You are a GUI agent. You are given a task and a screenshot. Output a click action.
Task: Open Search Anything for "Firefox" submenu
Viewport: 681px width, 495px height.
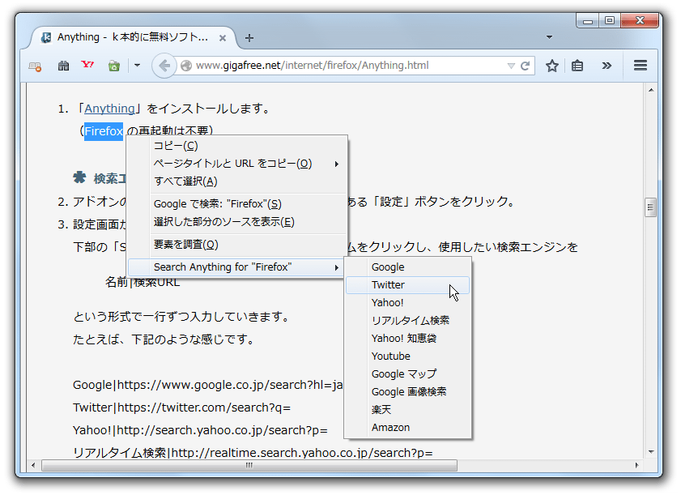tap(236, 267)
